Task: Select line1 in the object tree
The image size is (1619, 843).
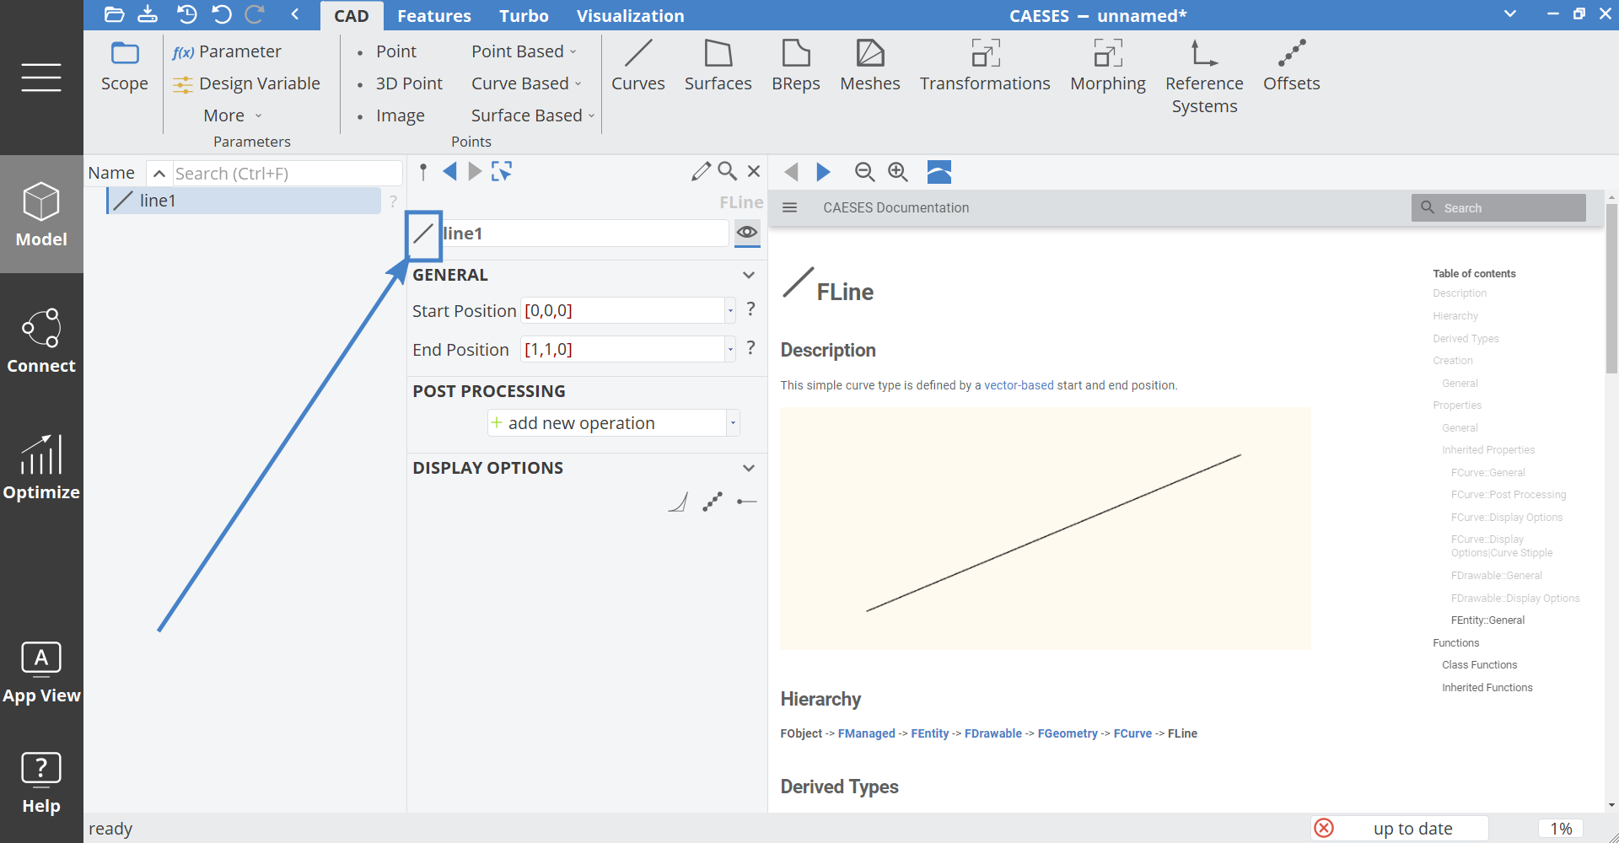Action: (244, 201)
